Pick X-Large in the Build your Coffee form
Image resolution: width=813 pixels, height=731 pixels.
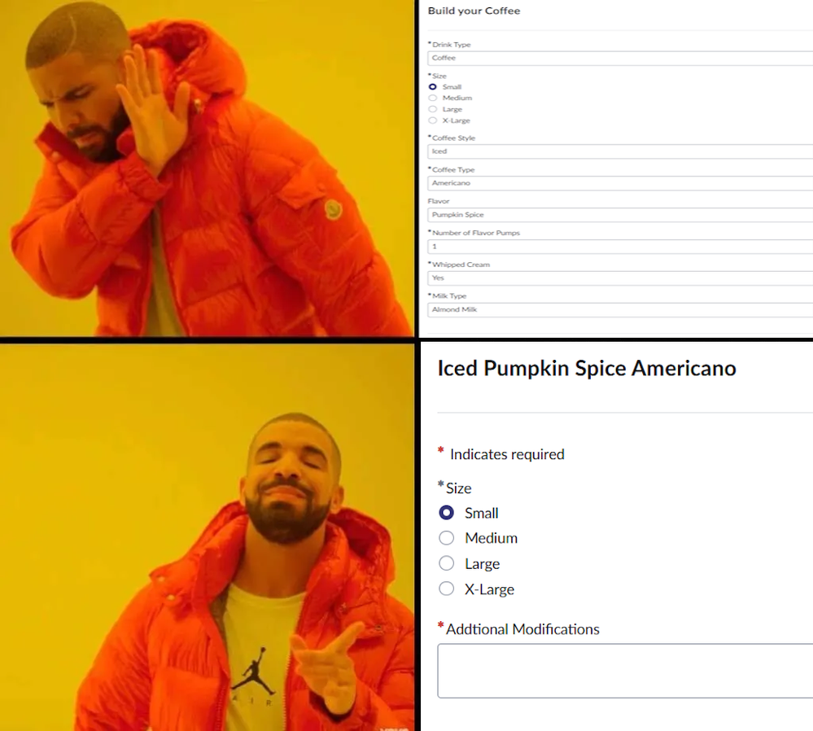click(432, 120)
